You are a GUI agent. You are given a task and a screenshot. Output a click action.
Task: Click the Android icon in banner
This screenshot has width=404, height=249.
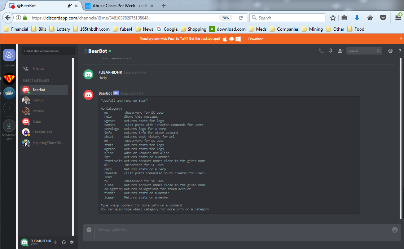pos(231,39)
